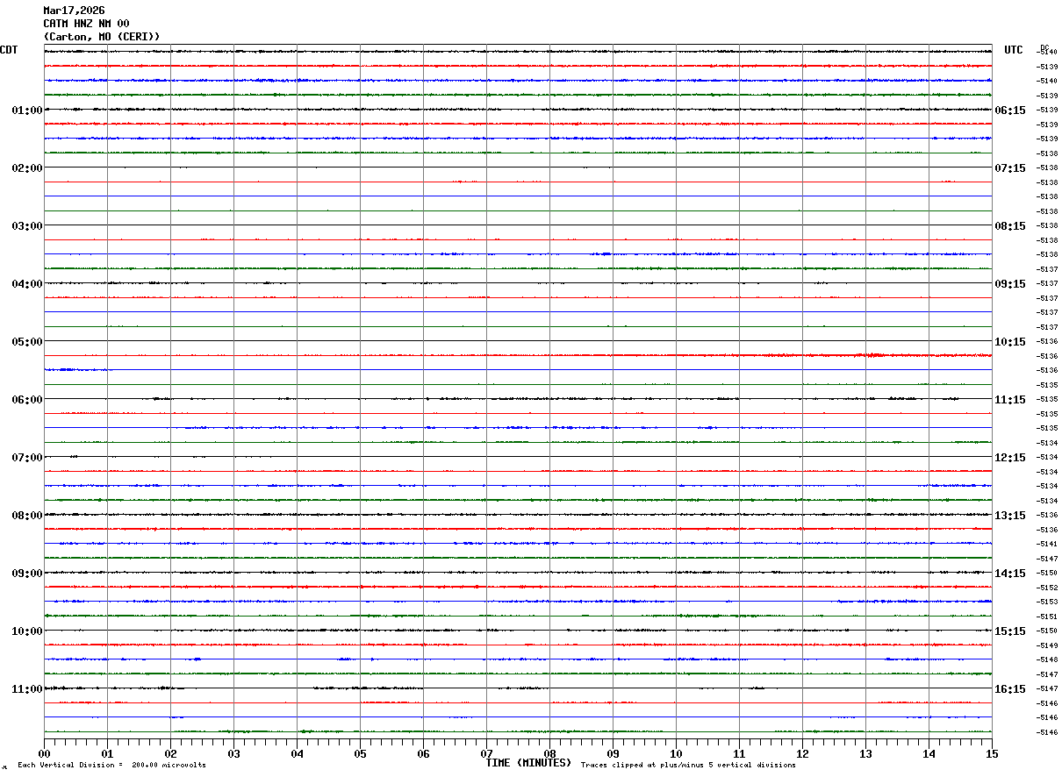Select the 03:00 CDT time label

[27, 226]
